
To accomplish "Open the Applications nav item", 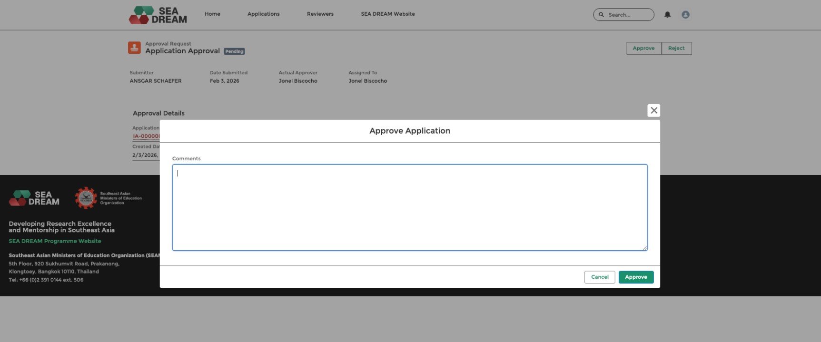I will click(263, 14).
